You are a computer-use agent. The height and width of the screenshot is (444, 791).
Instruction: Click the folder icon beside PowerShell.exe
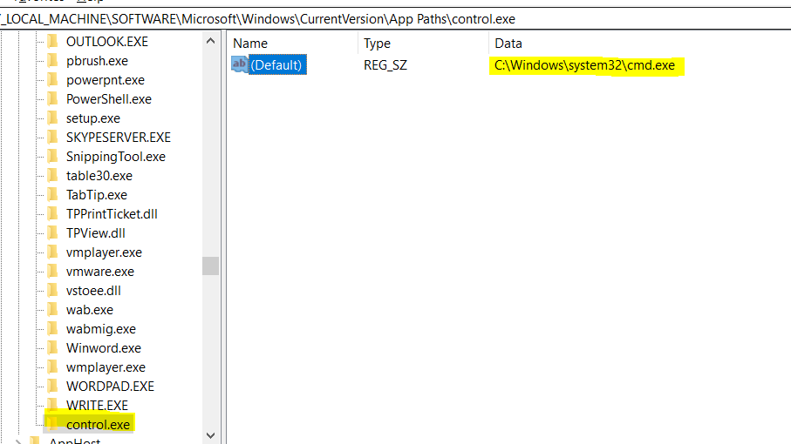(52, 99)
